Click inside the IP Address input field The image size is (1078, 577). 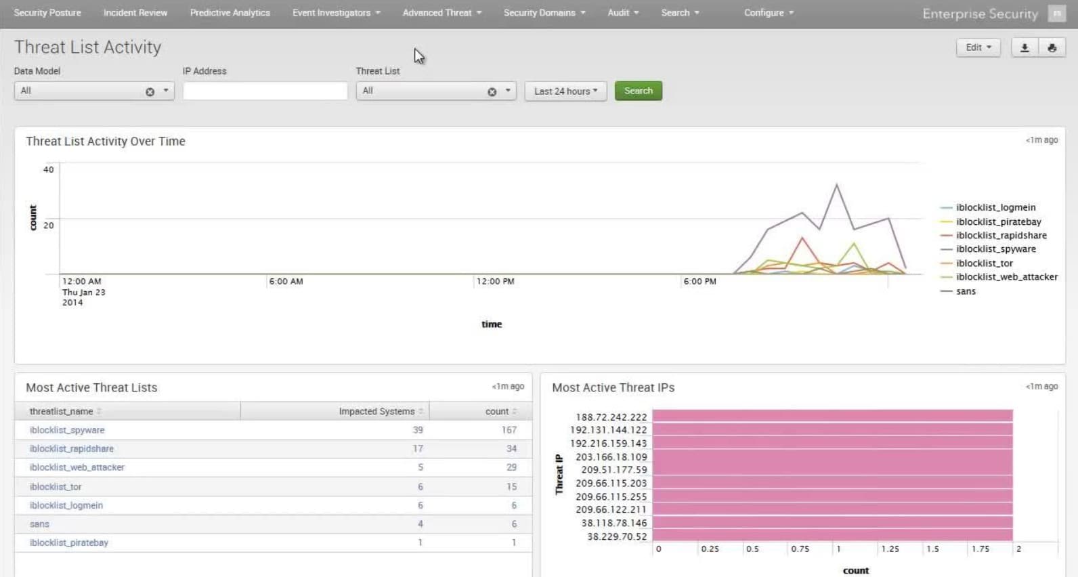265,91
